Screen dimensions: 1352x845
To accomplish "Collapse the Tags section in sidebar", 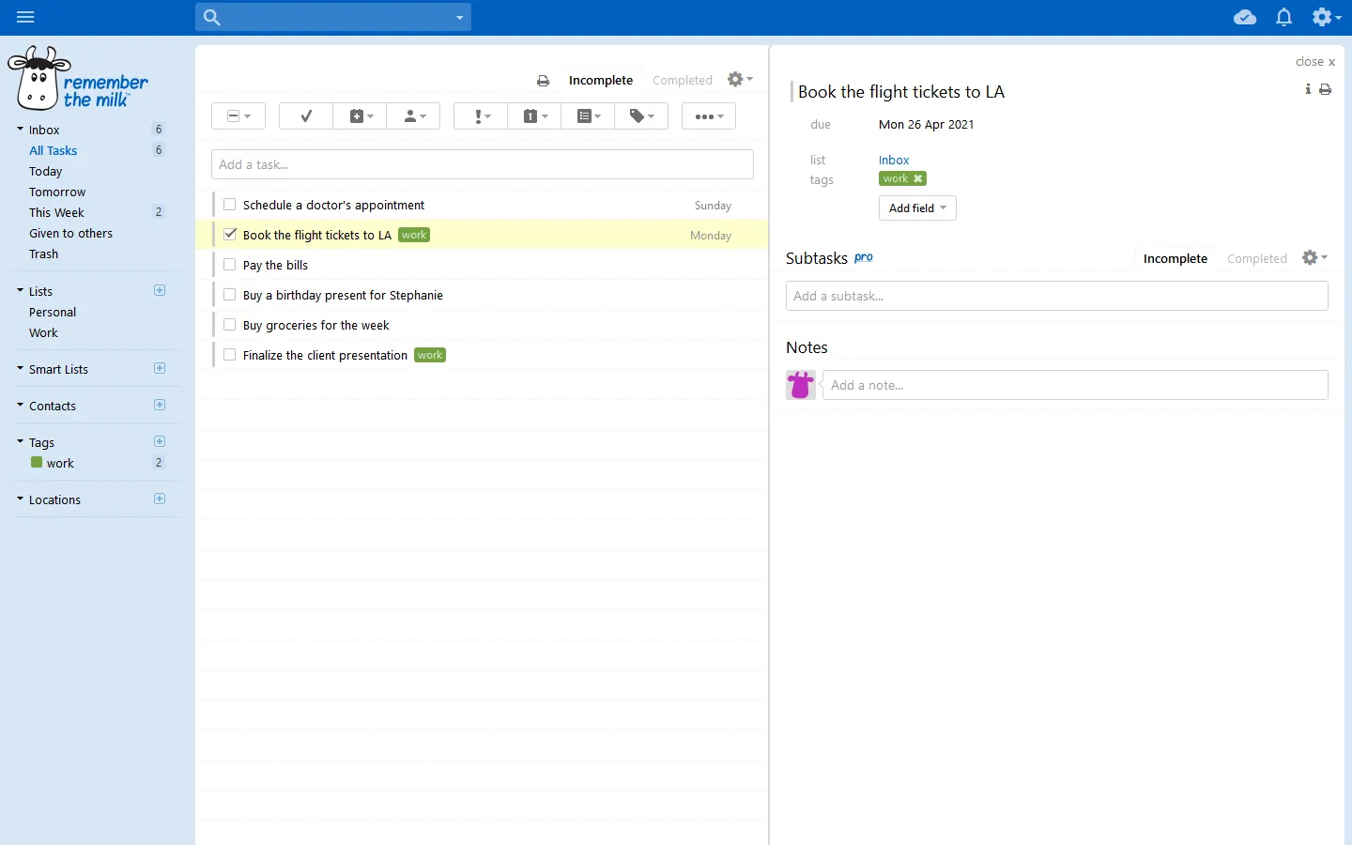I will (x=20, y=441).
